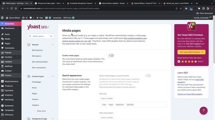Open MailPoet in the sidebar
The width and height of the screenshot is (215, 120).
[x=8, y=66]
